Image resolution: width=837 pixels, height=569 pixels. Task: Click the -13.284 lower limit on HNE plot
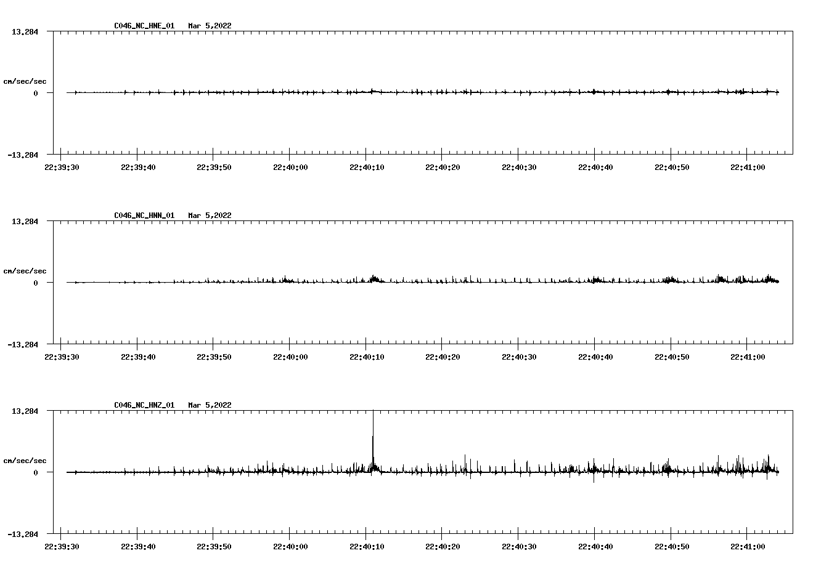pyautogui.click(x=23, y=155)
